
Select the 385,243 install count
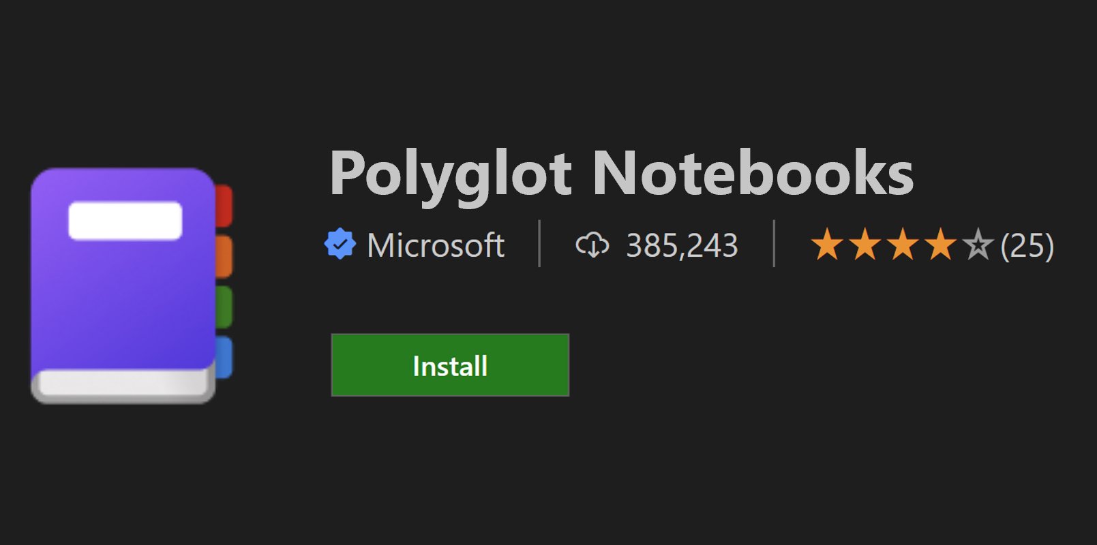pos(682,245)
